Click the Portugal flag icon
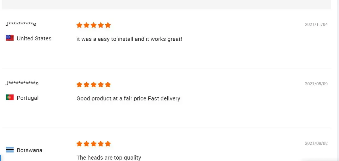Image resolution: width=339 pixels, height=161 pixels. click(10, 98)
